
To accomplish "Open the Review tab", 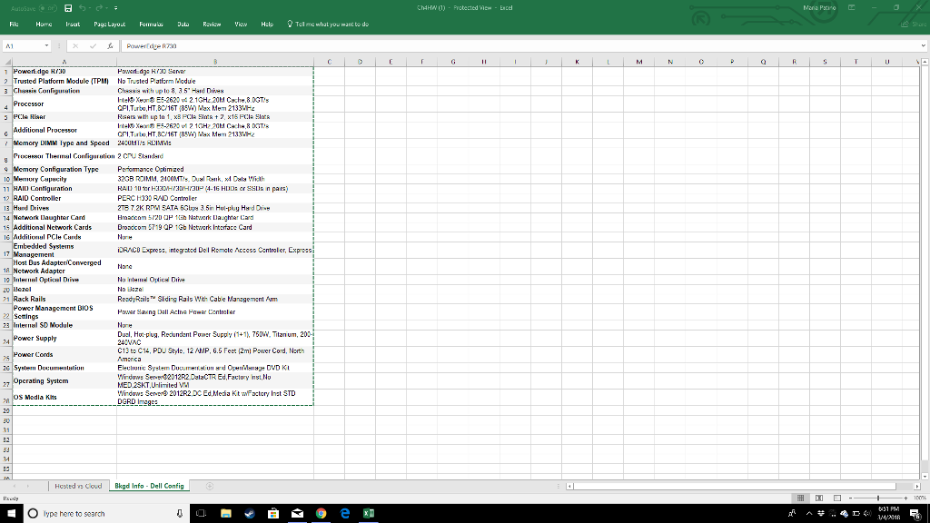I will point(212,25).
